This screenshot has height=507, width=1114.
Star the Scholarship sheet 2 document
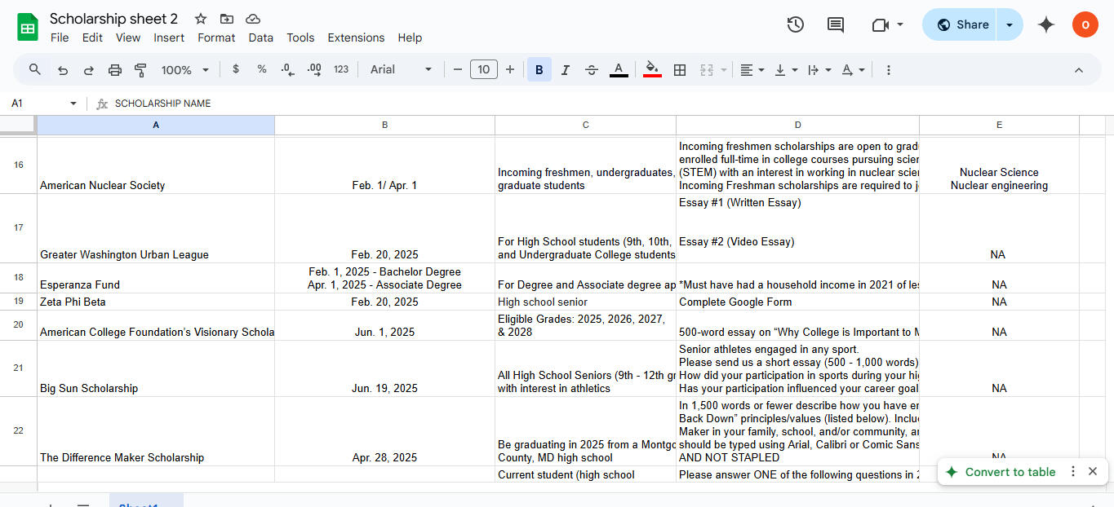click(201, 19)
